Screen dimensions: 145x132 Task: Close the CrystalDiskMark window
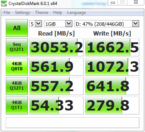(x=136, y=2)
